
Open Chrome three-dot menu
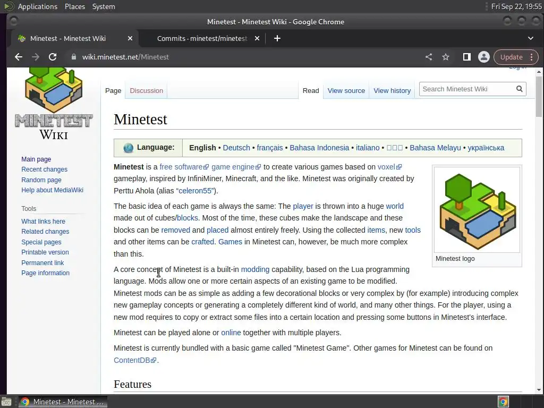531,57
